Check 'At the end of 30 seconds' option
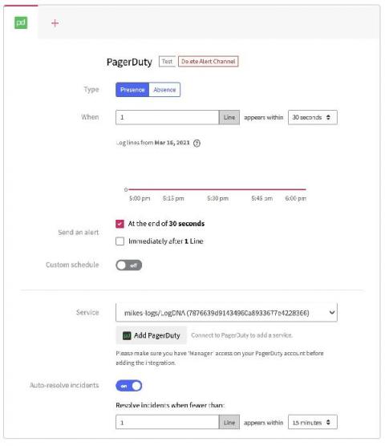 pyautogui.click(x=120, y=224)
